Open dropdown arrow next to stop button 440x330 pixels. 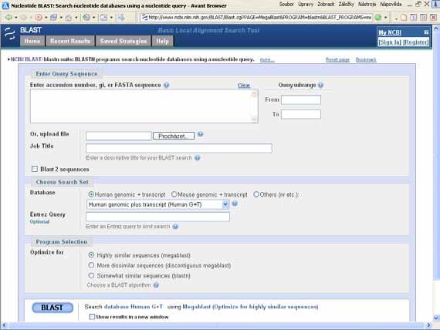46,18
